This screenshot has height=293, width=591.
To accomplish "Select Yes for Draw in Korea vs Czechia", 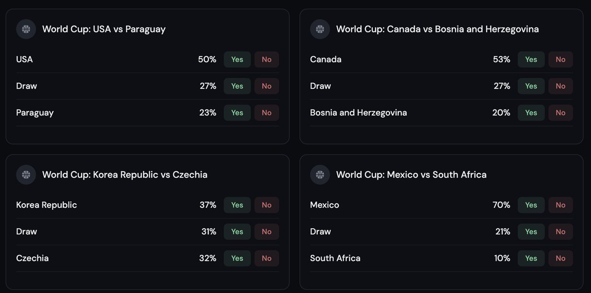I will (237, 232).
